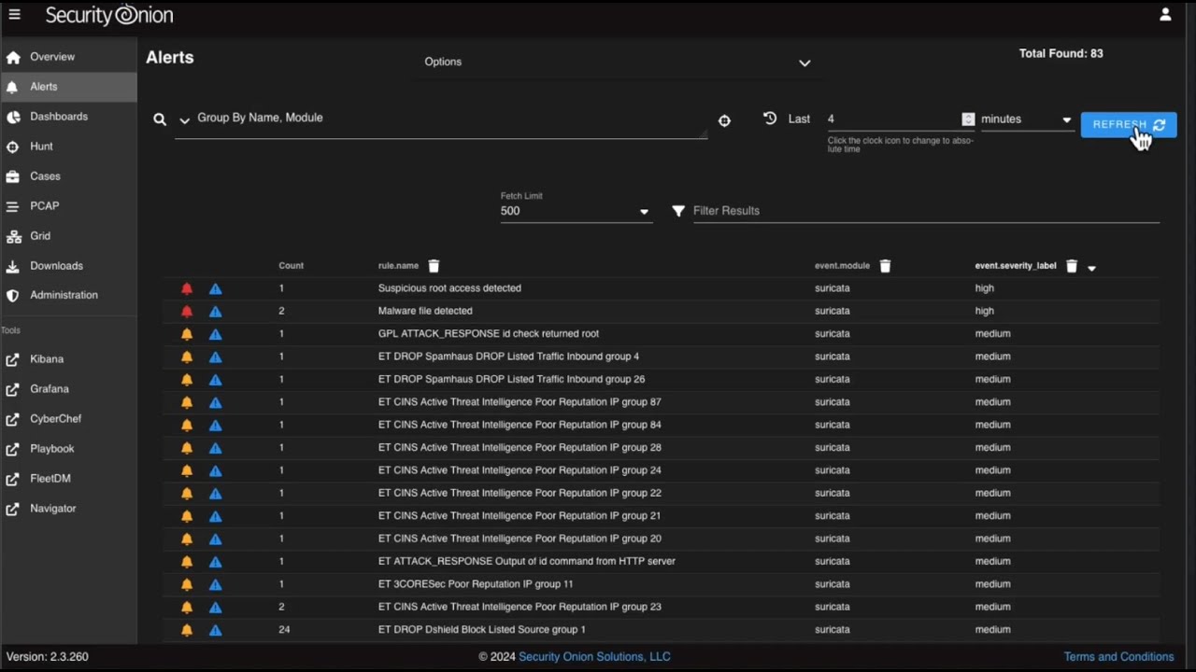Delete the event.severity_label column grouping
Screen dimensions: 1196x672
(1072, 266)
